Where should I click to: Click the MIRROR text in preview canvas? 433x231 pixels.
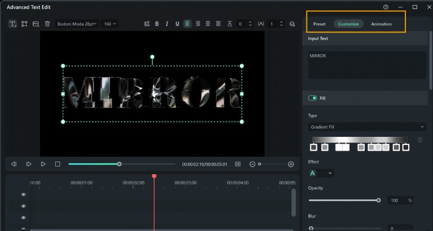pos(152,93)
